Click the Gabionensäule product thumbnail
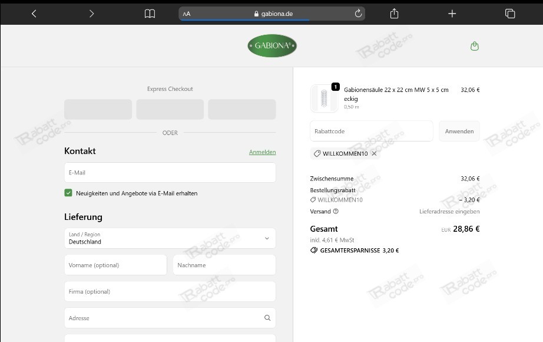This screenshot has width=543, height=342. click(324, 98)
